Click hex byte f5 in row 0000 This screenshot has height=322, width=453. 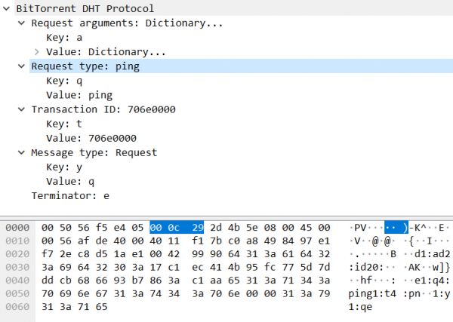102,228
